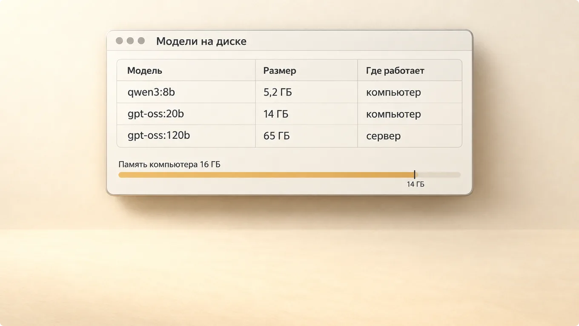This screenshot has width=579, height=326.
Task: Click the orange memory usage bar
Action: (267, 175)
